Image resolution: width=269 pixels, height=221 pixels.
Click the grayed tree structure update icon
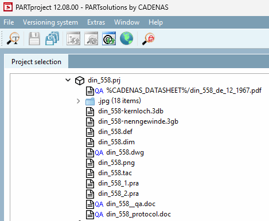click(x=73, y=38)
